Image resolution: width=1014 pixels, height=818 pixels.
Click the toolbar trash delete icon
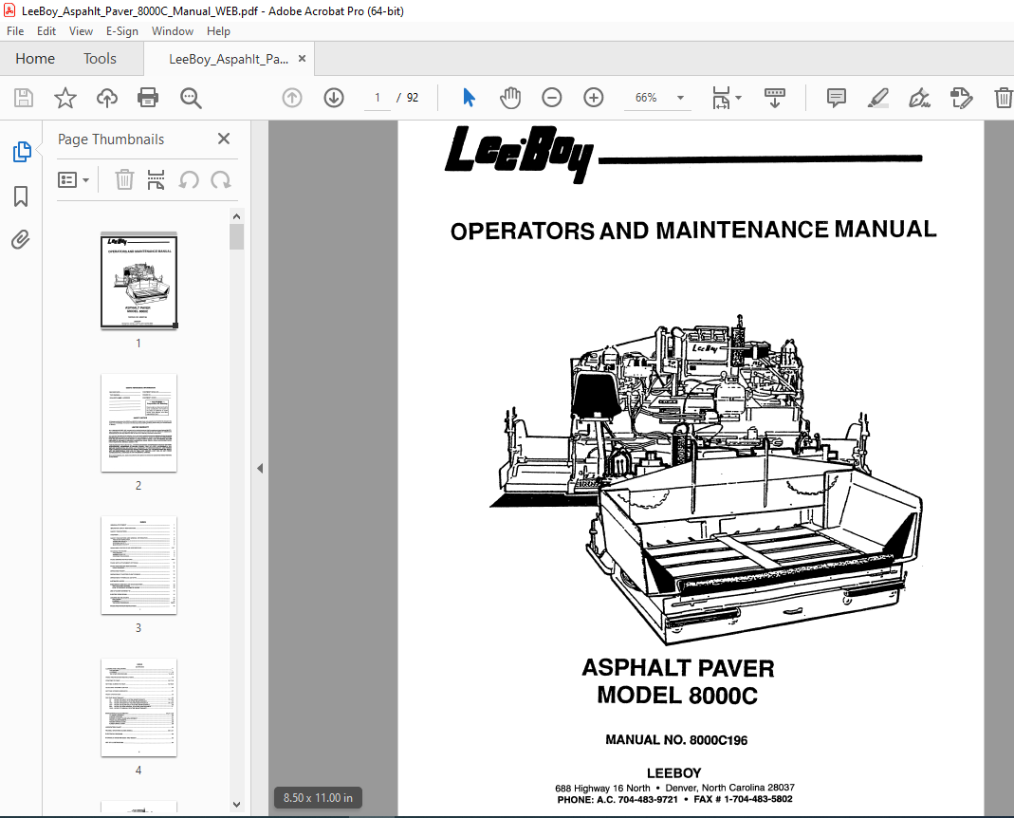1003,98
